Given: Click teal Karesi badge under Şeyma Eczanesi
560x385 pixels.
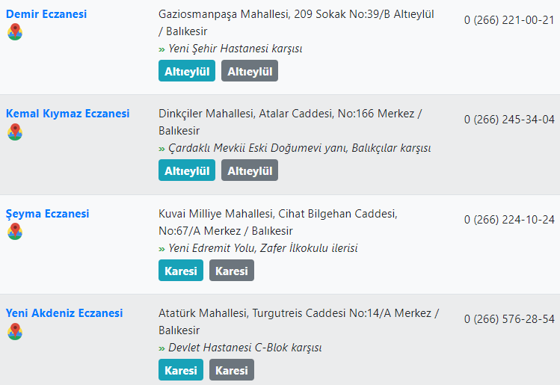Looking at the screenshot, I should 181,271.
